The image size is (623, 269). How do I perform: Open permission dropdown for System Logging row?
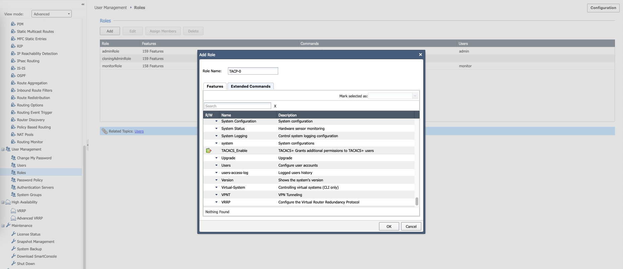216,136
